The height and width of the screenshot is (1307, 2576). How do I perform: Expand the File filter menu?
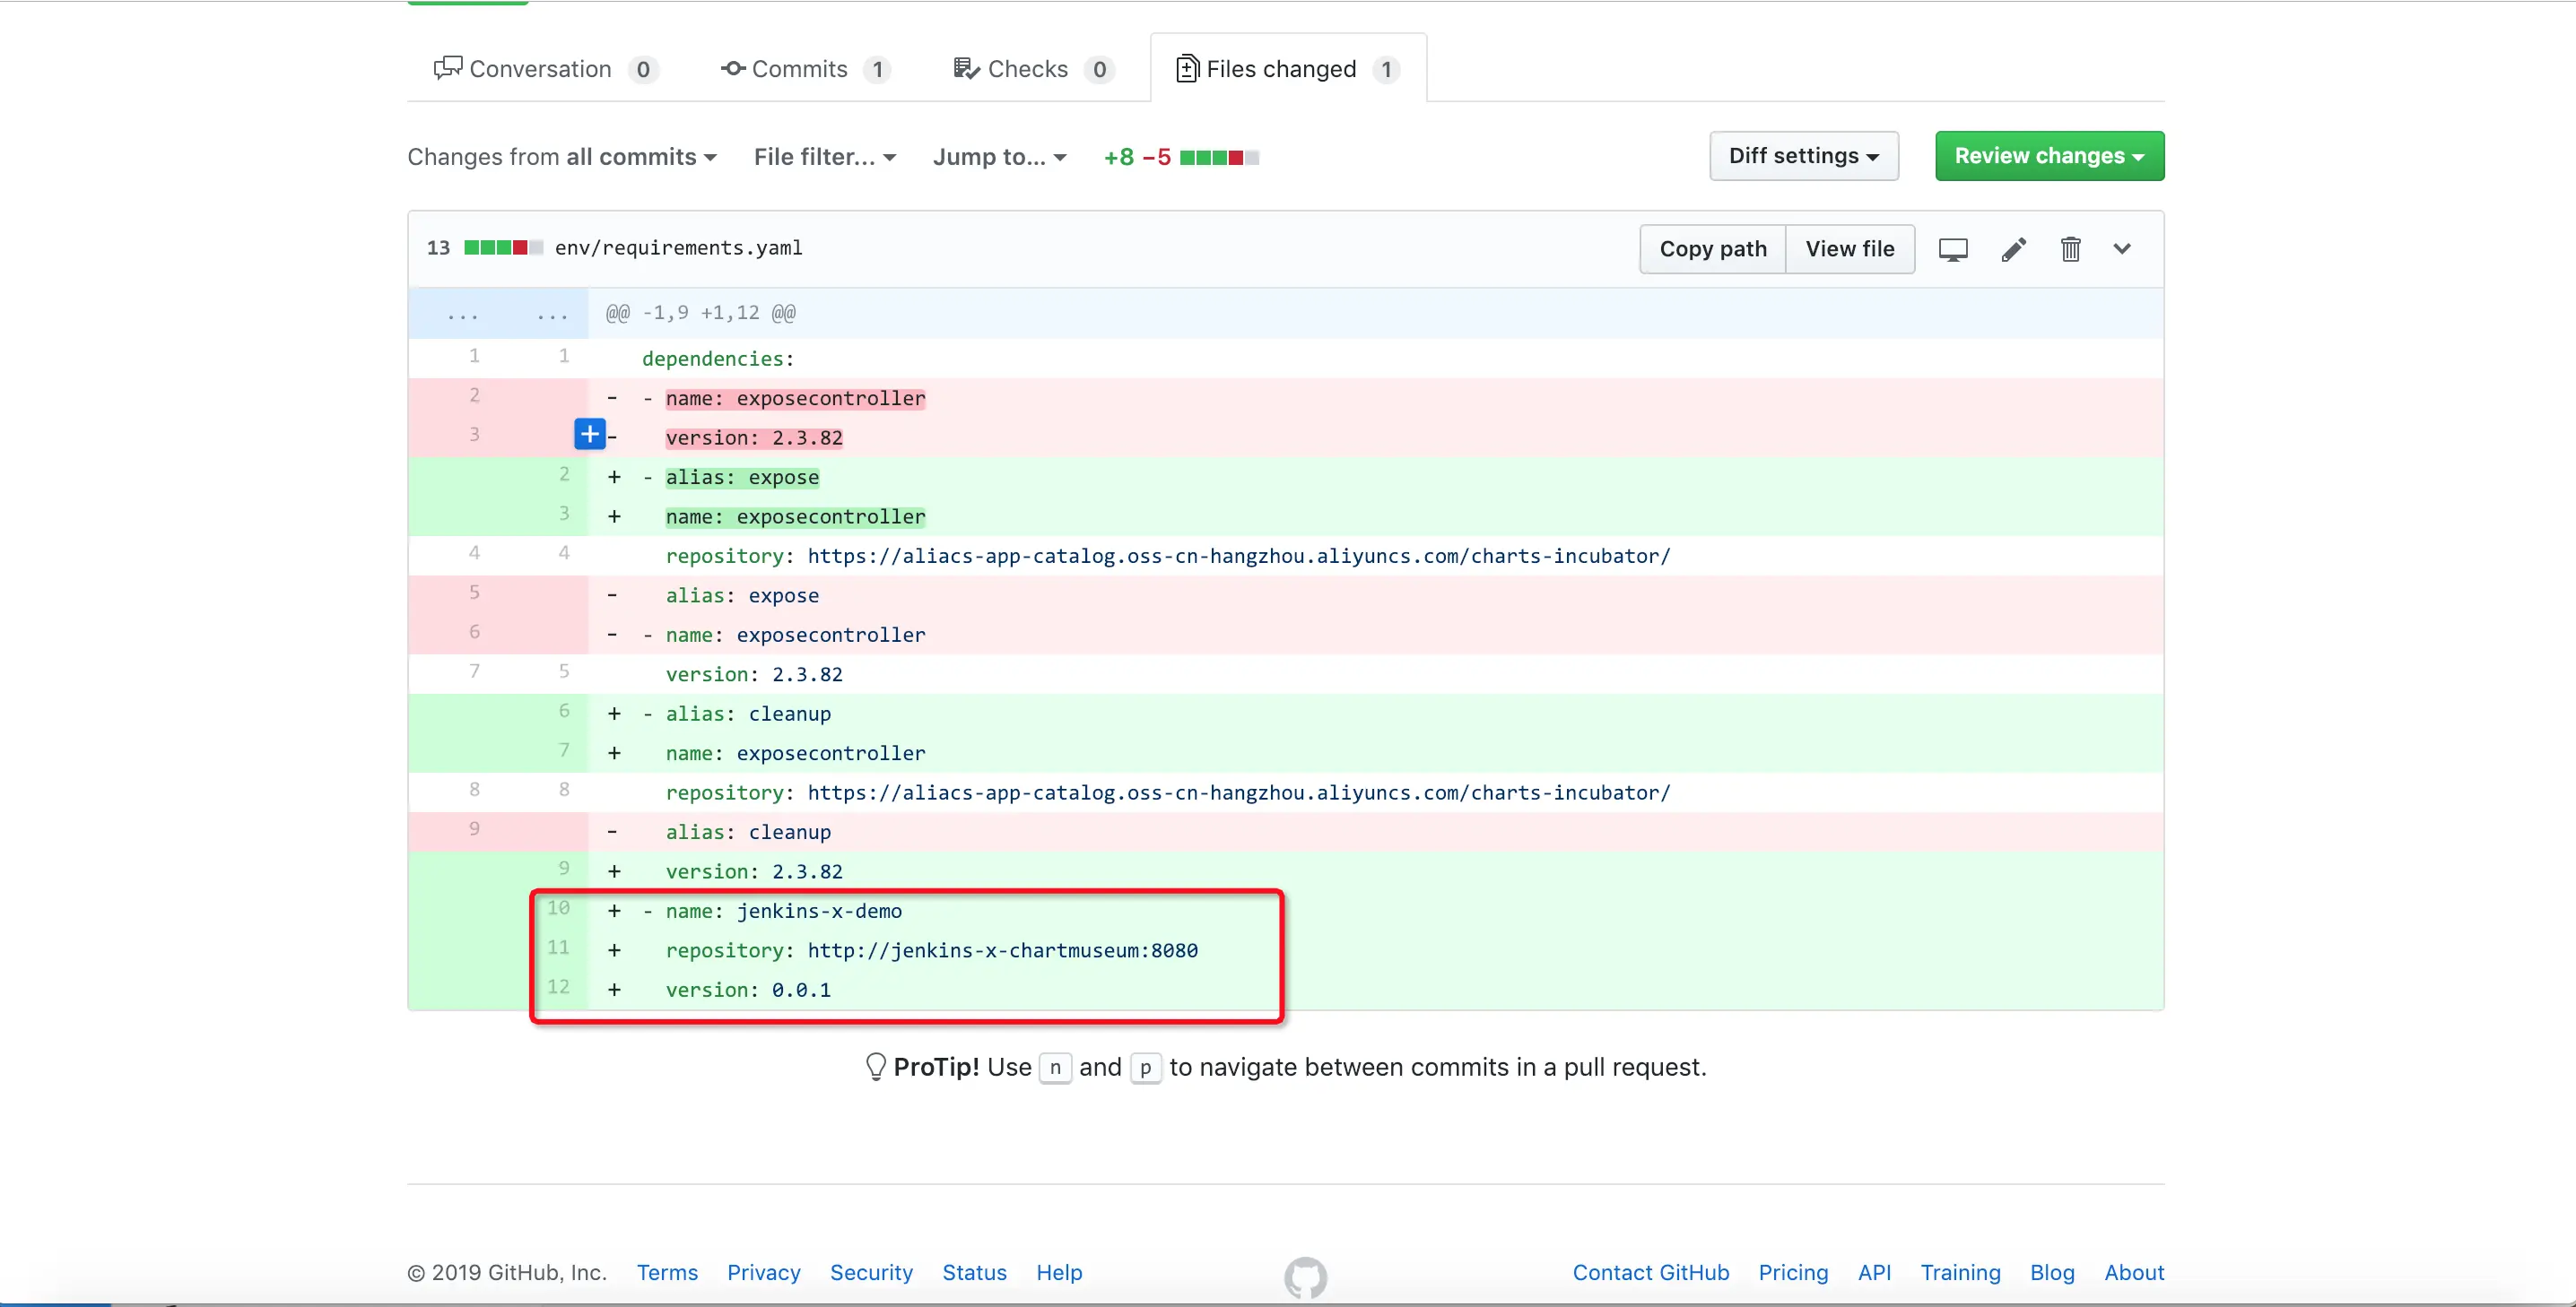[x=824, y=157]
